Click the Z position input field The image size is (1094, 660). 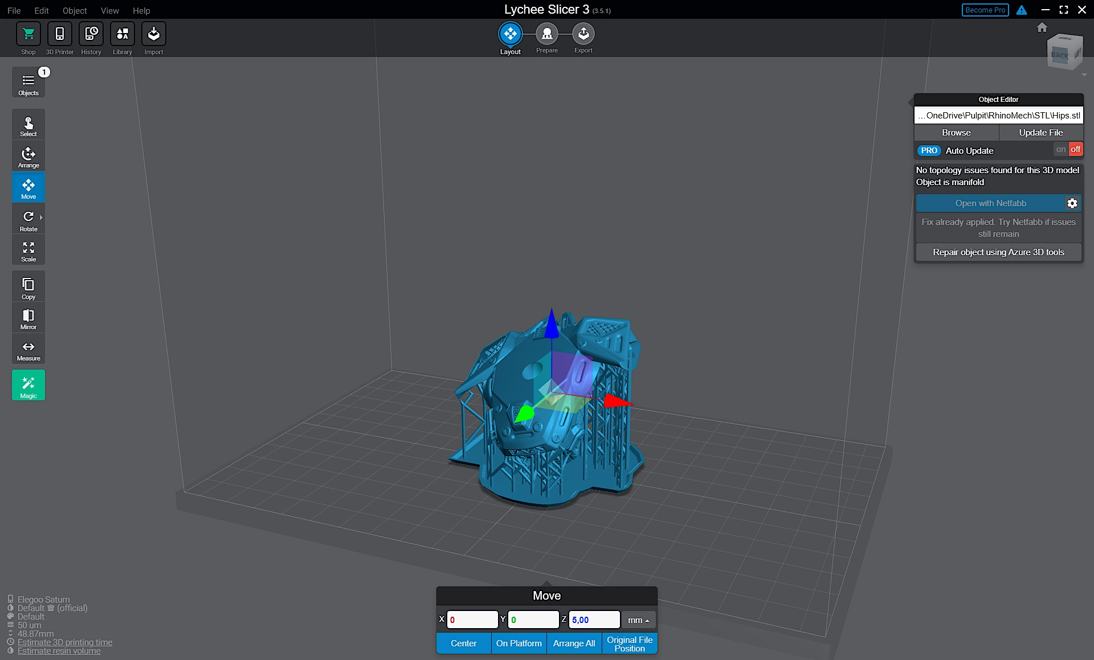pyautogui.click(x=594, y=620)
